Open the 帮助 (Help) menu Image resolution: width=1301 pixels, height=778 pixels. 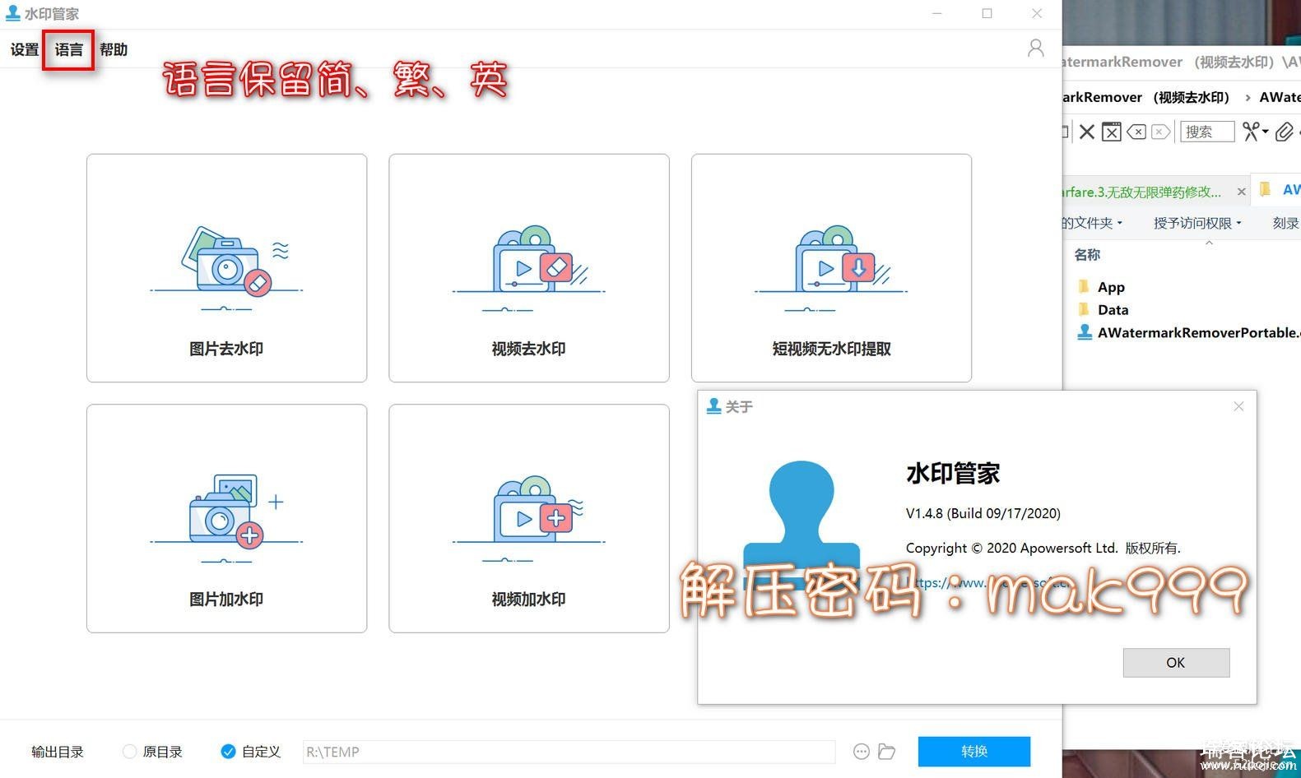[x=114, y=49]
